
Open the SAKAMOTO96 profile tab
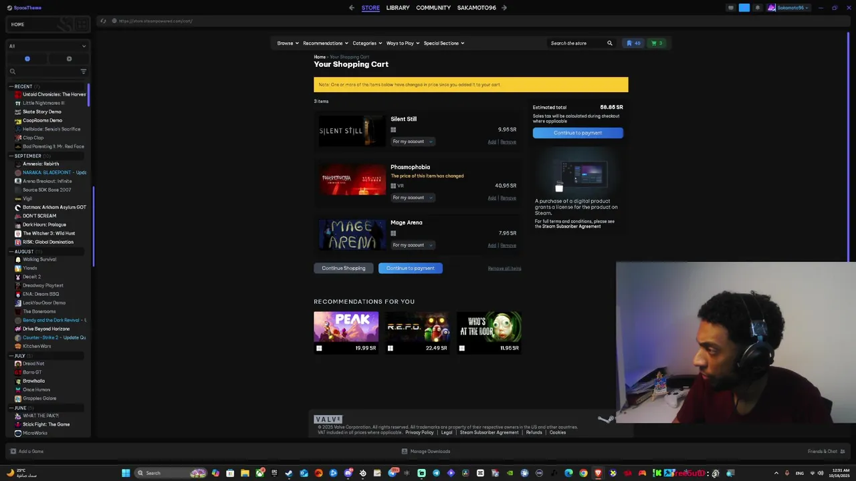tap(477, 8)
